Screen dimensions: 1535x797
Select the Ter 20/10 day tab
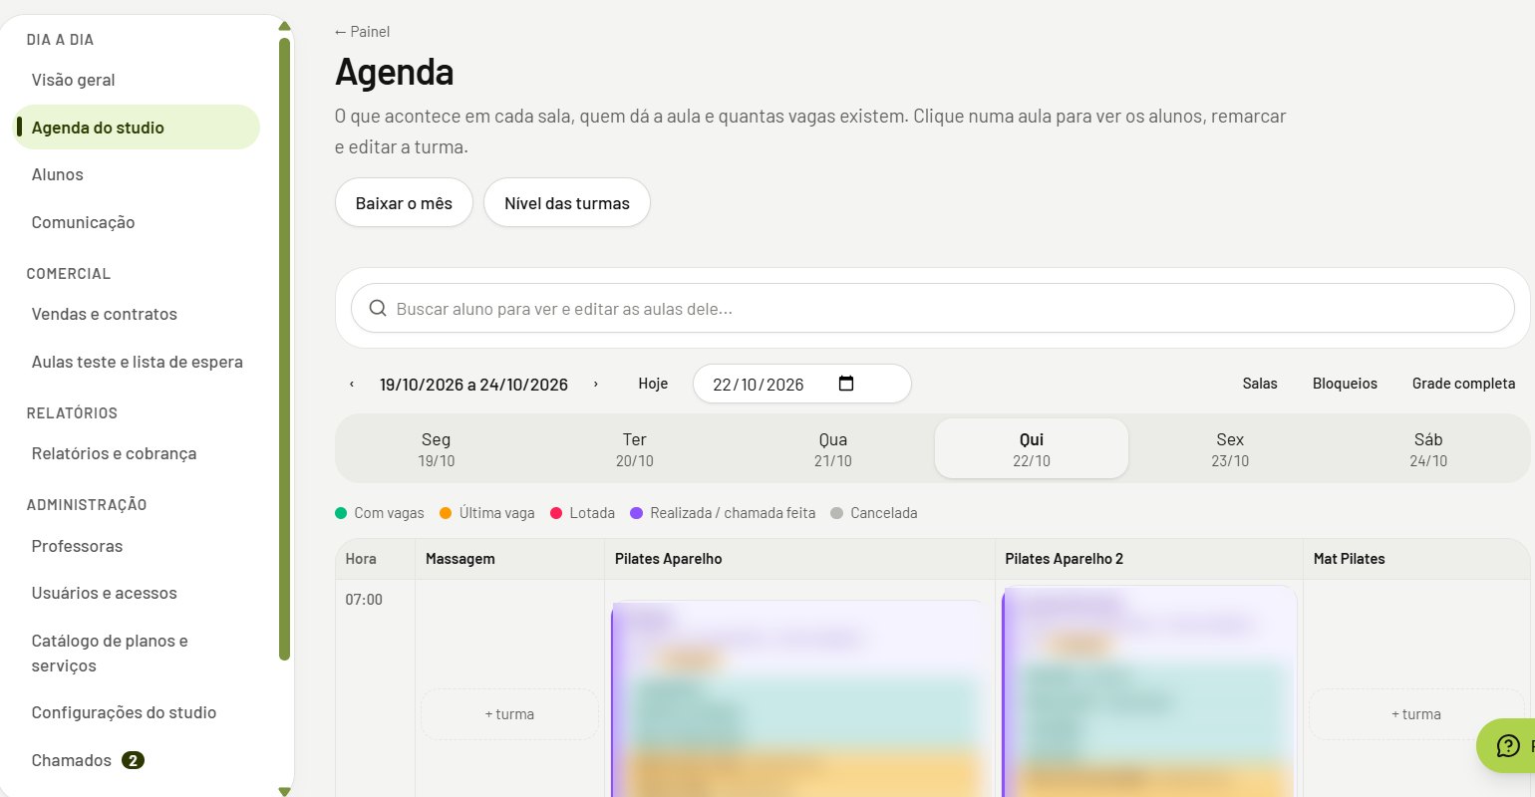634,449
